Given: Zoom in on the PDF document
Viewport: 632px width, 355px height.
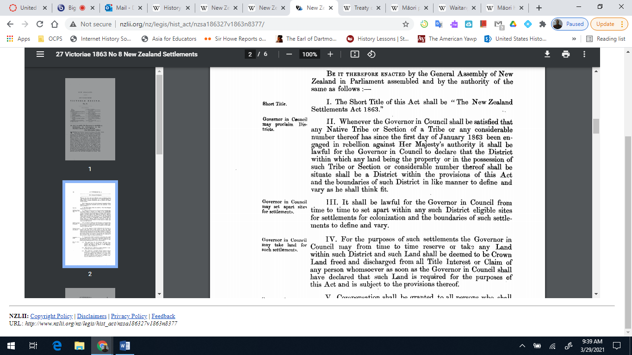Looking at the screenshot, I should click(330, 54).
